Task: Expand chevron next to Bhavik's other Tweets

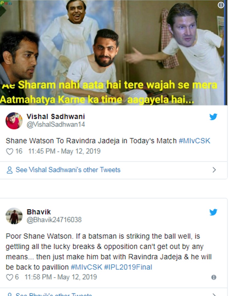Action: (x=214, y=294)
